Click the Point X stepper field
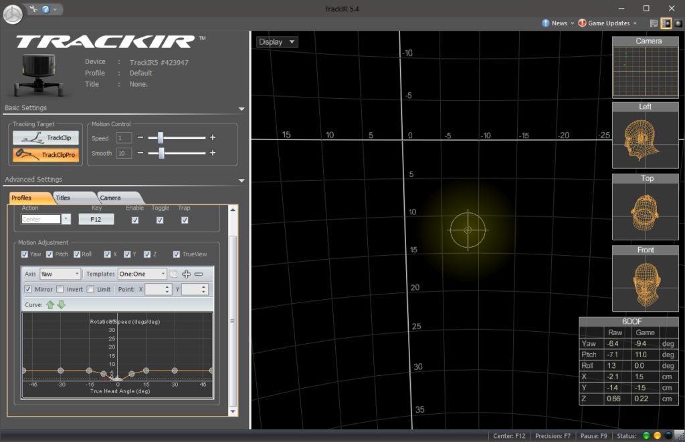 [x=158, y=289]
